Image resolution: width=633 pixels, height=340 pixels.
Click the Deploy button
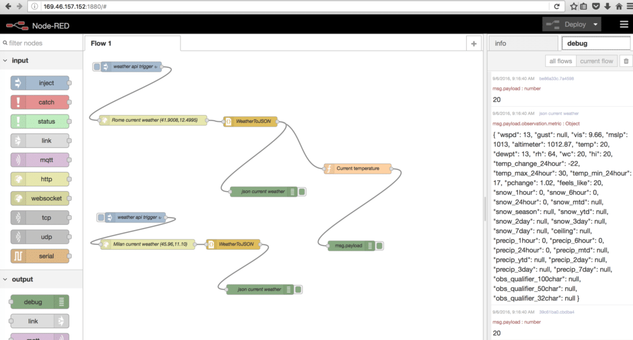pyautogui.click(x=567, y=25)
